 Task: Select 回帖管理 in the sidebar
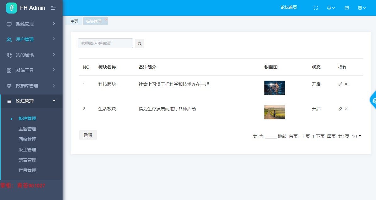tap(27, 139)
